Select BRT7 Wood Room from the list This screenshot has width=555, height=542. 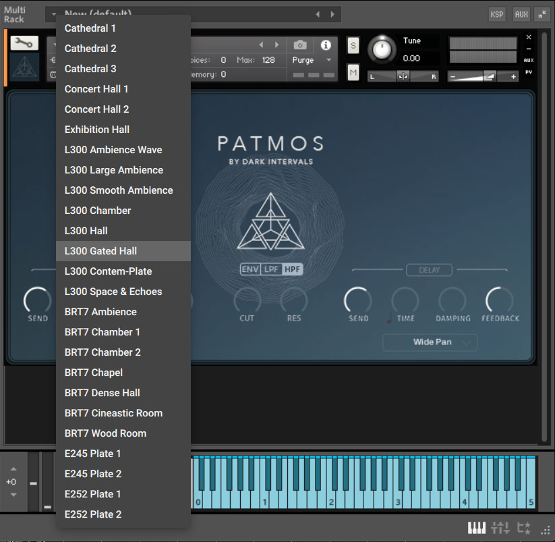click(123, 433)
